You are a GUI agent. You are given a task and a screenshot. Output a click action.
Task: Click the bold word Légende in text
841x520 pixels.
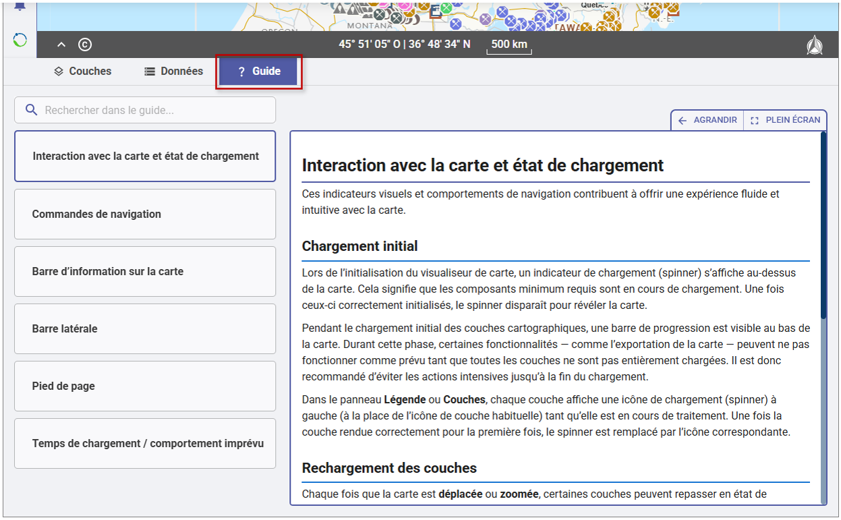(405, 400)
